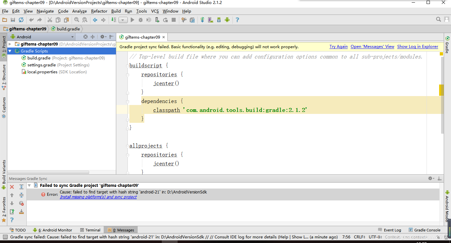Click the Find magnifier icon
The height and width of the screenshot is (243, 451).
click(77, 20)
